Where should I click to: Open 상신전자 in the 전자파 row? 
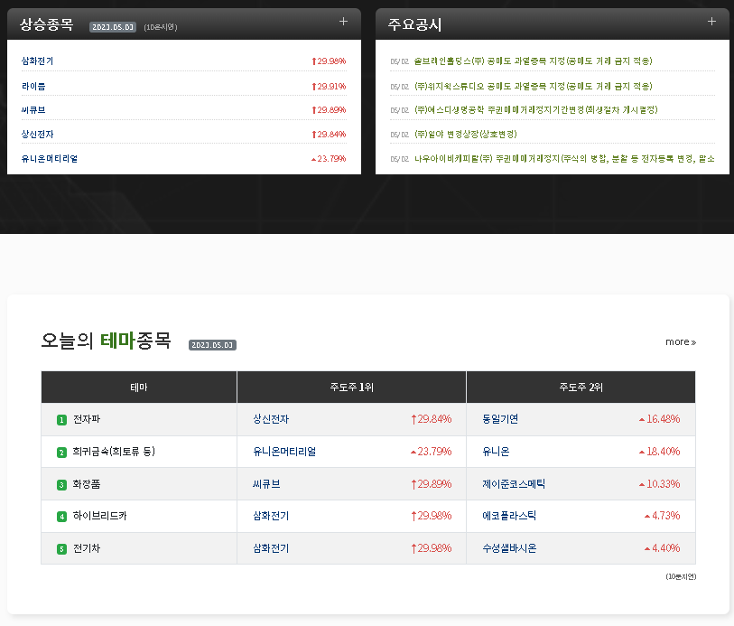click(271, 419)
